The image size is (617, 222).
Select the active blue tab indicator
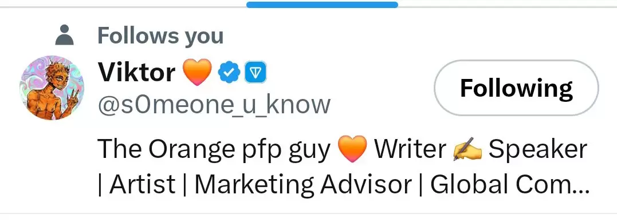click(x=323, y=5)
